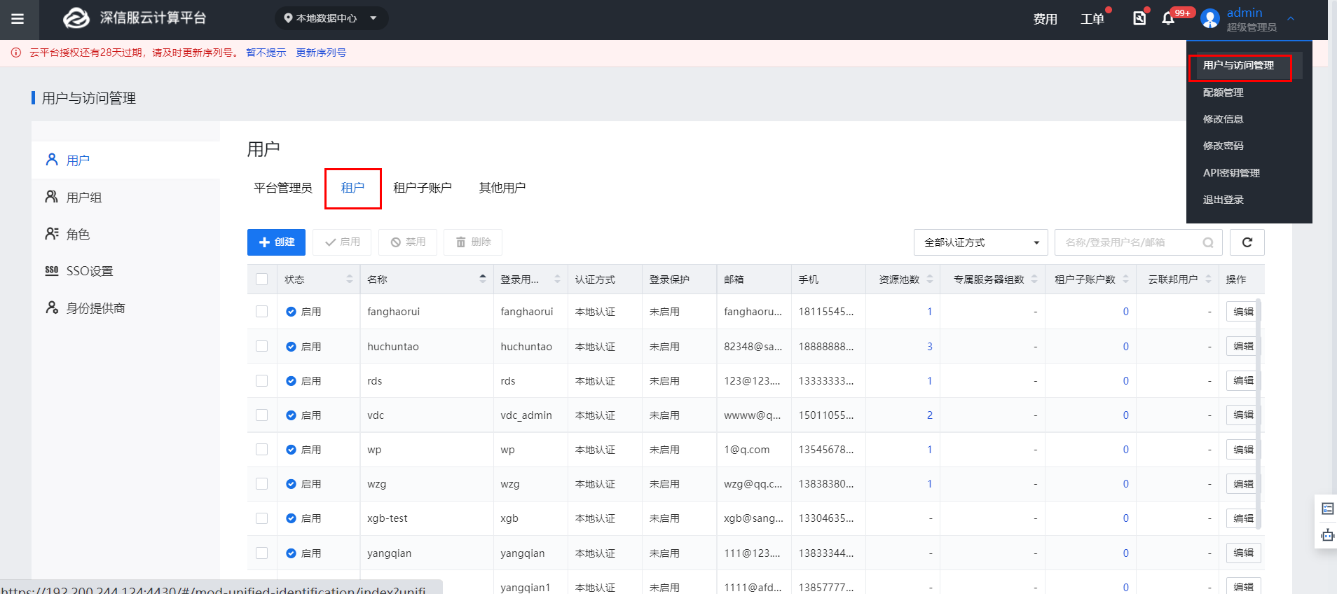
Task: Click the enabled status icon for fanghaorui
Action: pyautogui.click(x=291, y=312)
